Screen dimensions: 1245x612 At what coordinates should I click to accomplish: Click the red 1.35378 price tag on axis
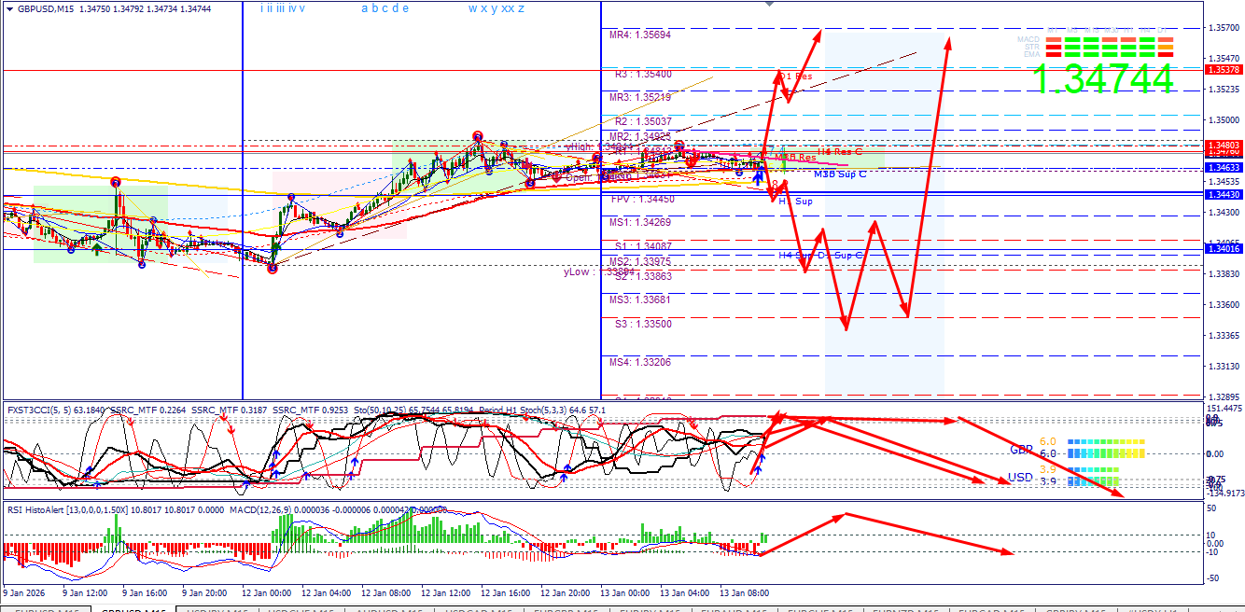(x=1222, y=70)
